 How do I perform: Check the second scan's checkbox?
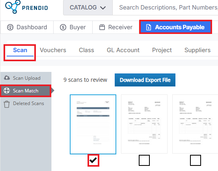pos(144,160)
